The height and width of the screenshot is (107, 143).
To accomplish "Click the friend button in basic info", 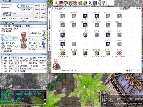I will pyautogui.click(x=43, y=17).
